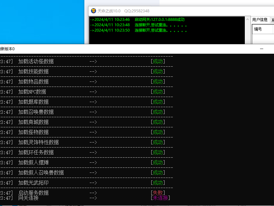The width and height of the screenshot is (274, 206).
Task: Minimize the 最新版本0 console window
Action: click(x=262, y=49)
